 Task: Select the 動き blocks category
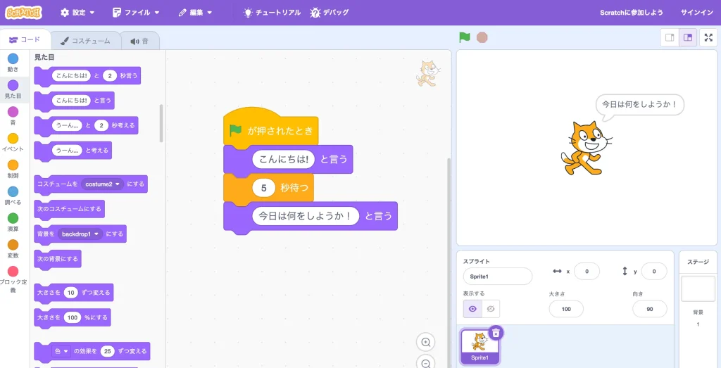point(13,63)
